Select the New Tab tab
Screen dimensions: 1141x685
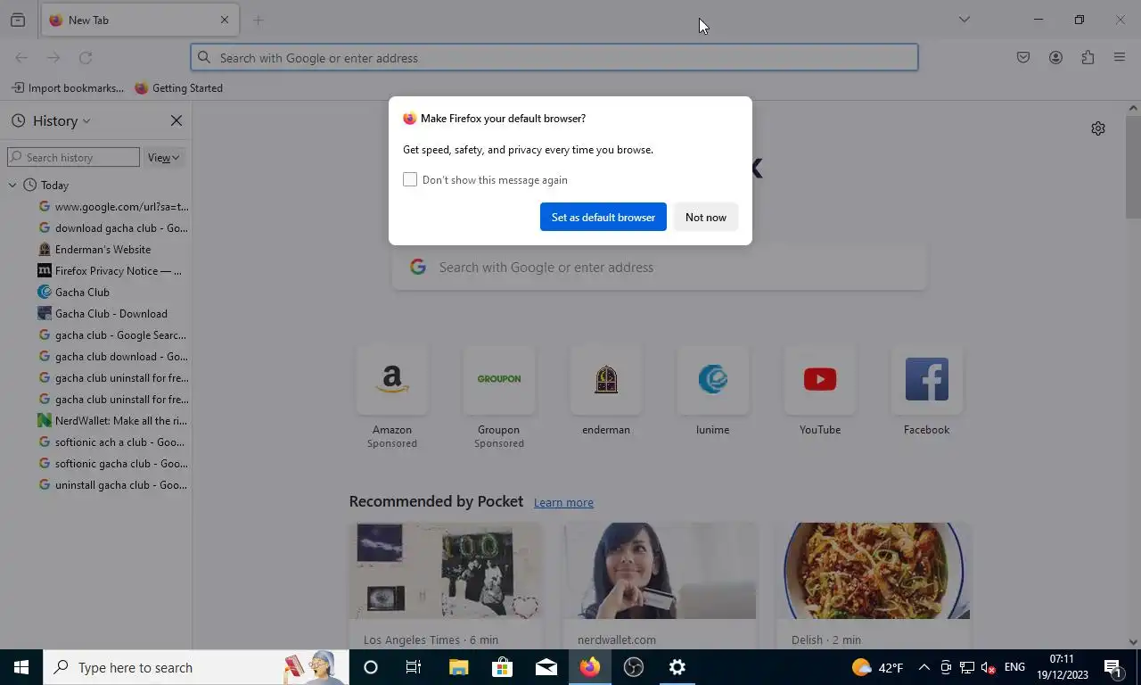[x=139, y=20]
